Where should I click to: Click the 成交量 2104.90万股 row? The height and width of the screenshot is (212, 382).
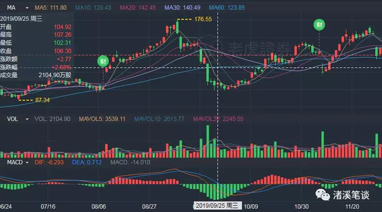tap(36, 75)
